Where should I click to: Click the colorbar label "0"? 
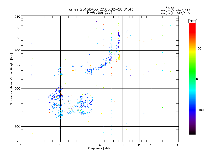pos(197,79)
